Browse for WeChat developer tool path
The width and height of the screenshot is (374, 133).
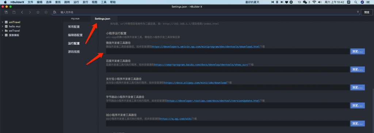tap(358, 51)
